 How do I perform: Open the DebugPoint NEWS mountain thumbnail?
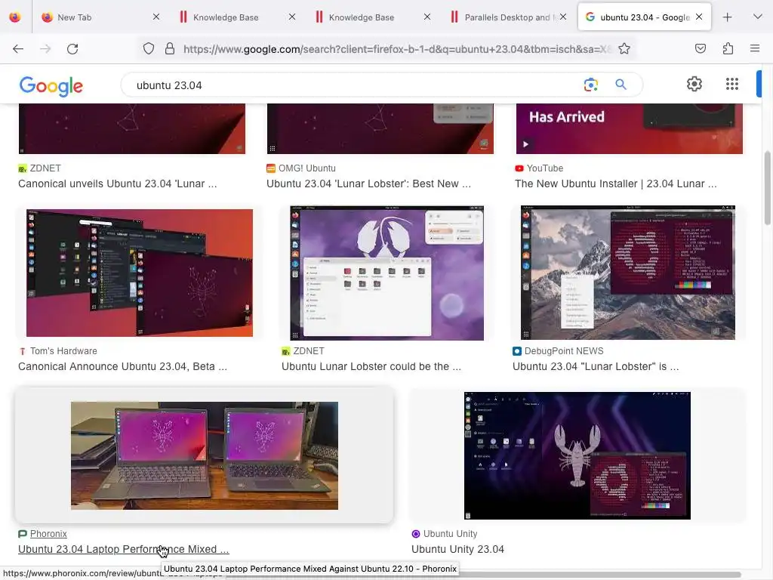[628, 273]
